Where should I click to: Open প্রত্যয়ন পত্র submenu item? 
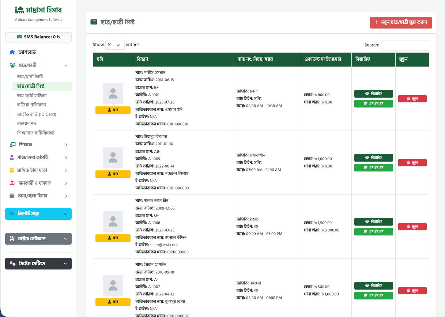(x=42, y=124)
